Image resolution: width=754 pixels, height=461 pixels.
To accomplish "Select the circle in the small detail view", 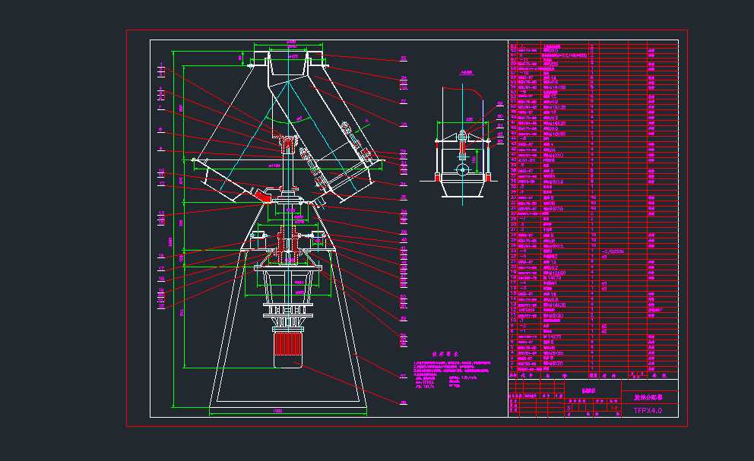I will (x=462, y=169).
